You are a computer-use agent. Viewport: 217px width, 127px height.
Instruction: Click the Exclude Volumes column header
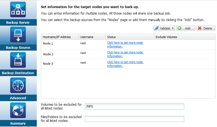click(x=166, y=37)
